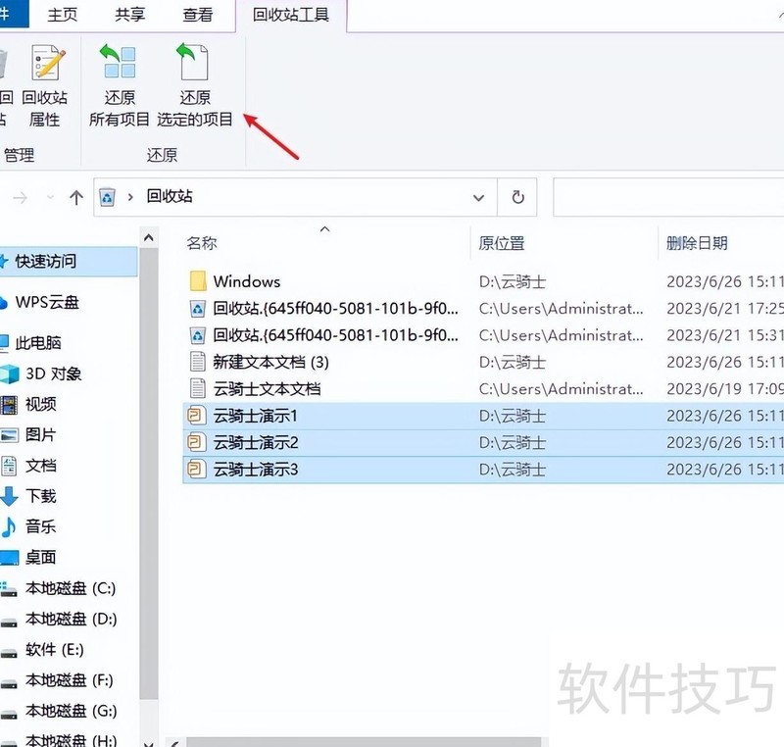The height and width of the screenshot is (747, 784).
Task: Click icon of 云骑士演示3 file
Action: point(197,470)
